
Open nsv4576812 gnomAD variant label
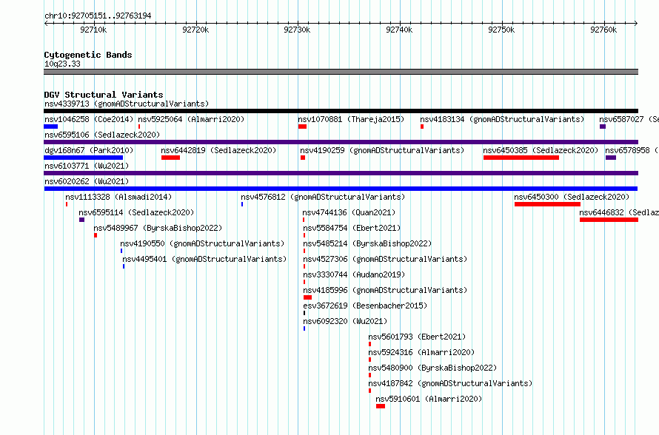(323, 197)
